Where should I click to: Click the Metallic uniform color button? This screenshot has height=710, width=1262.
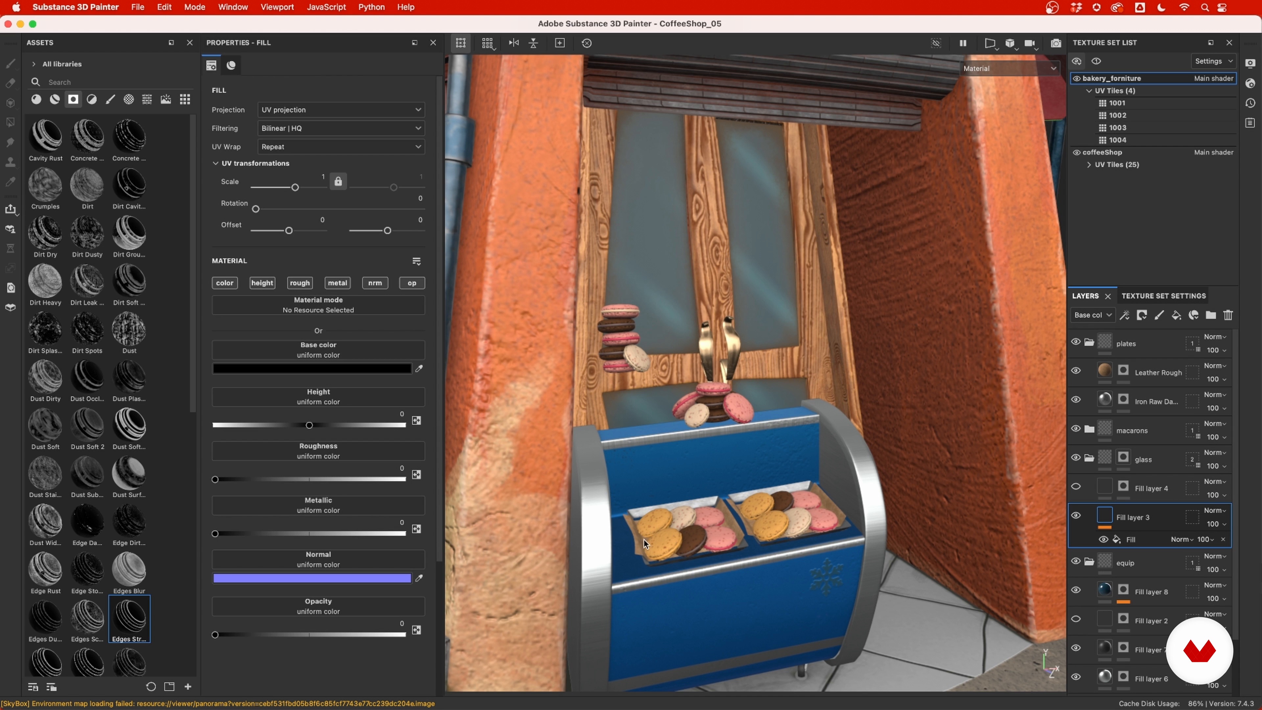click(x=318, y=505)
